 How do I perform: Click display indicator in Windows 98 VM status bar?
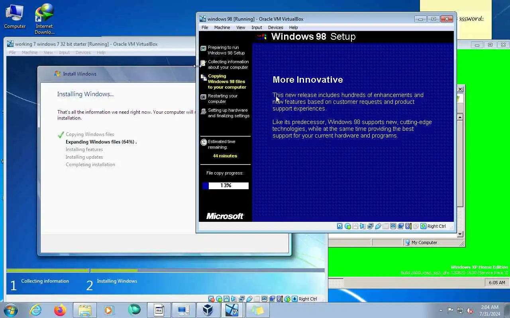tap(393, 226)
